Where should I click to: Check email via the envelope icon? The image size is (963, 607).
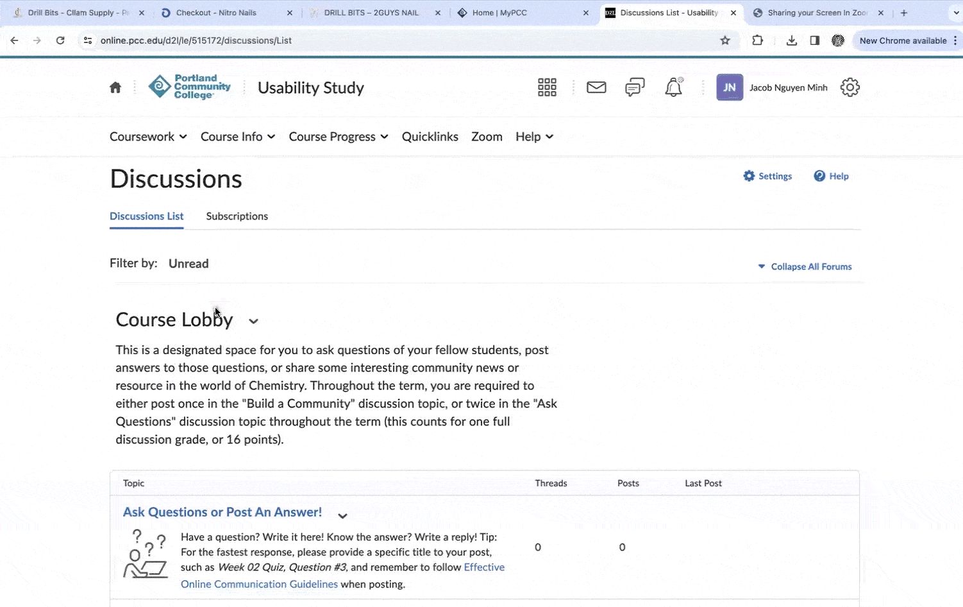[x=596, y=87]
